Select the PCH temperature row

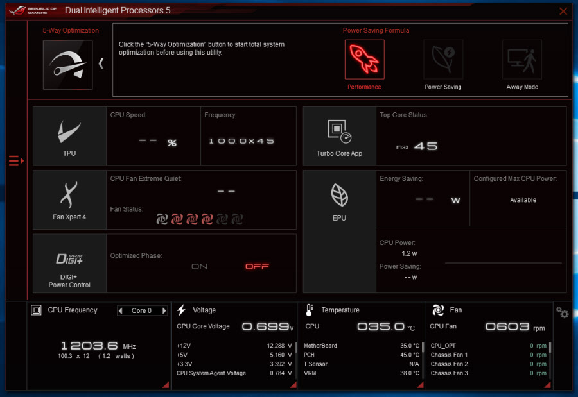coord(361,355)
